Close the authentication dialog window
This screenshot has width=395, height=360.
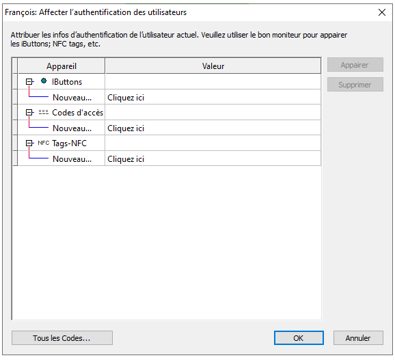[382, 12]
